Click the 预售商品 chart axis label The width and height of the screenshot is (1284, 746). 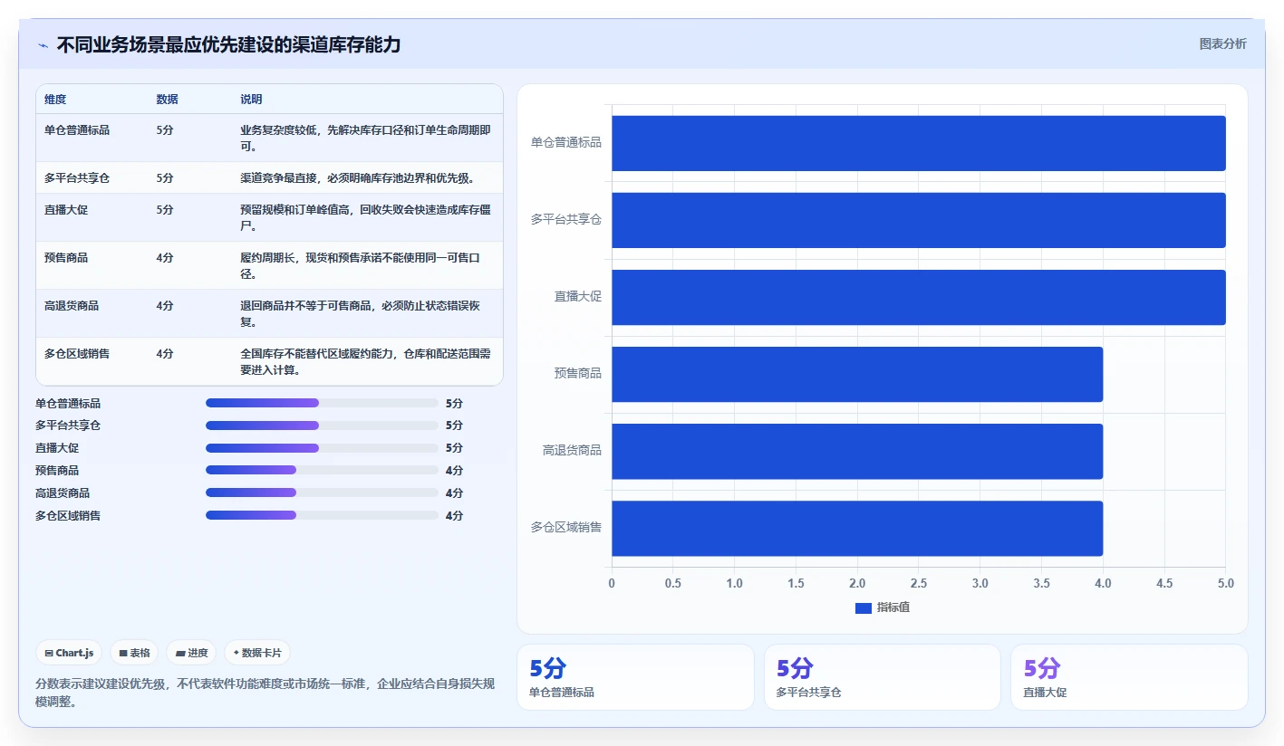(578, 374)
